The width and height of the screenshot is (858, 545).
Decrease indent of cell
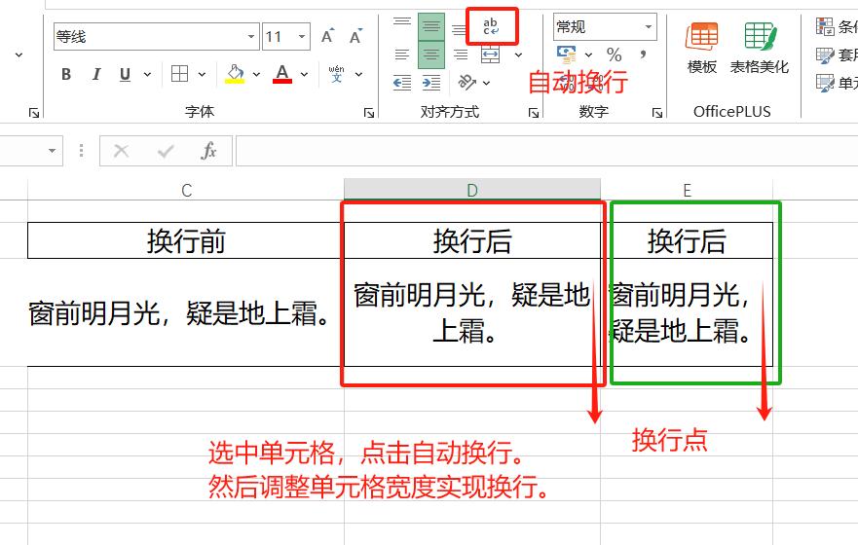pos(402,83)
